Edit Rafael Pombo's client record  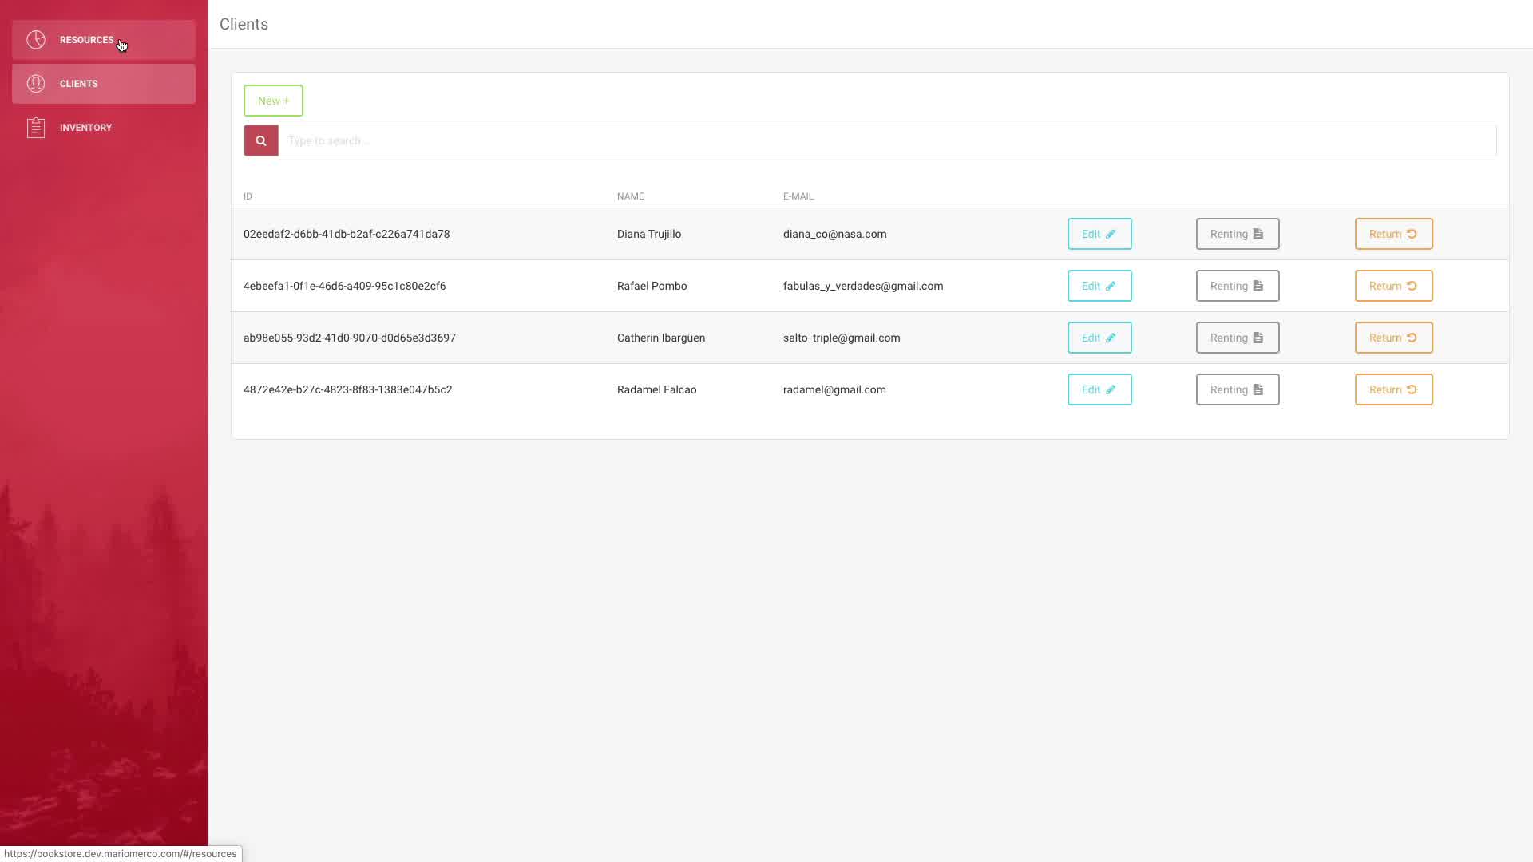point(1099,286)
